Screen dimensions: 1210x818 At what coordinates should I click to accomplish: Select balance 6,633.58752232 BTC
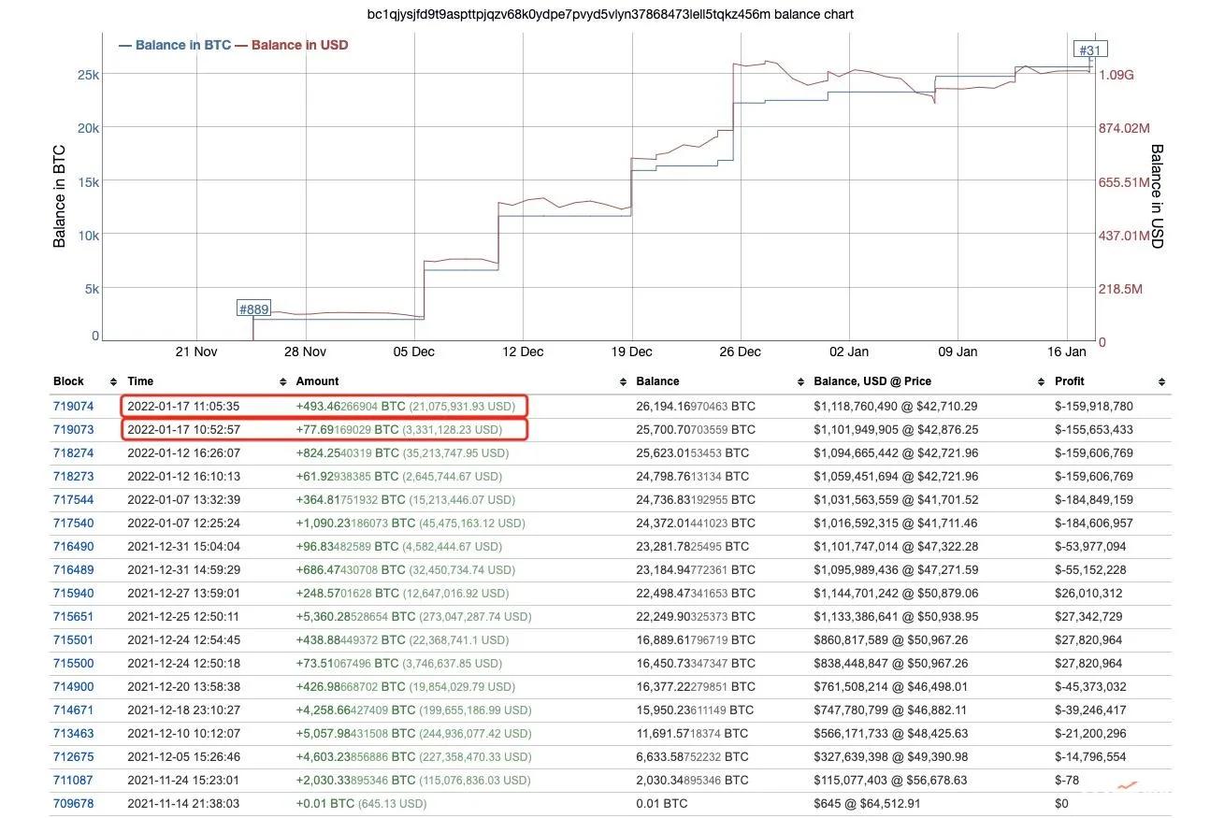[x=692, y=756]
